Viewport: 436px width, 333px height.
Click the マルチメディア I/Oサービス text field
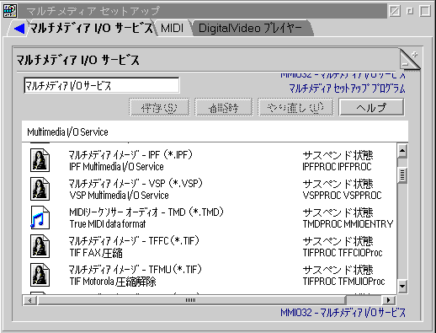[x=102, y=85]
